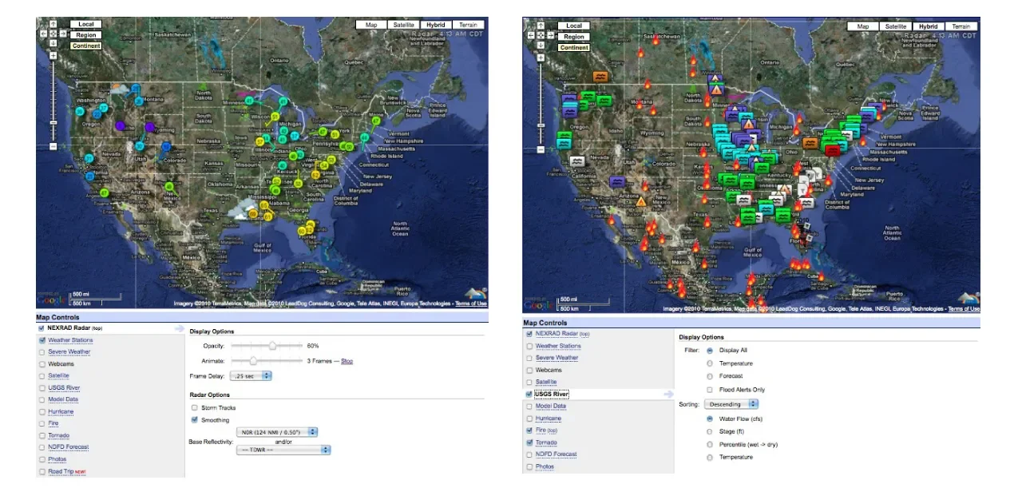This screenshot has height=504, width=1018.
Task: Adjust the Animate frames slider handle
Action: [x=253, y=361]
